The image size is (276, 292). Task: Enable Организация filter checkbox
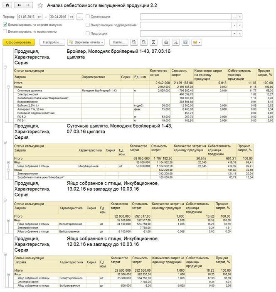(87, 16)
